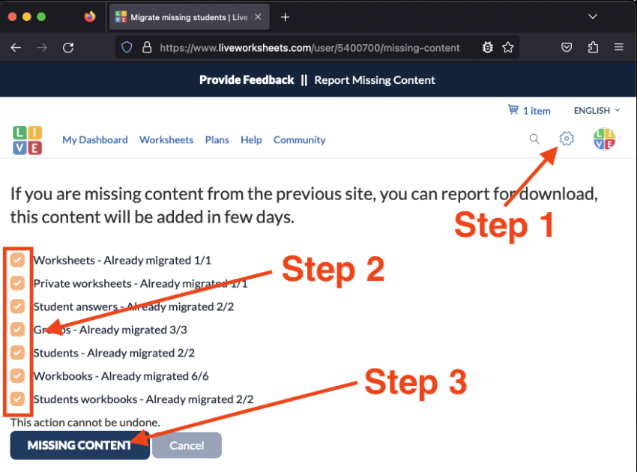637x472 pixels.
Task: Open the shield tracking protection icon
Action: point(127,47)
